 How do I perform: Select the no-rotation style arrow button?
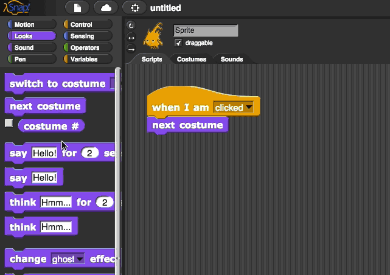click(131, 49)
